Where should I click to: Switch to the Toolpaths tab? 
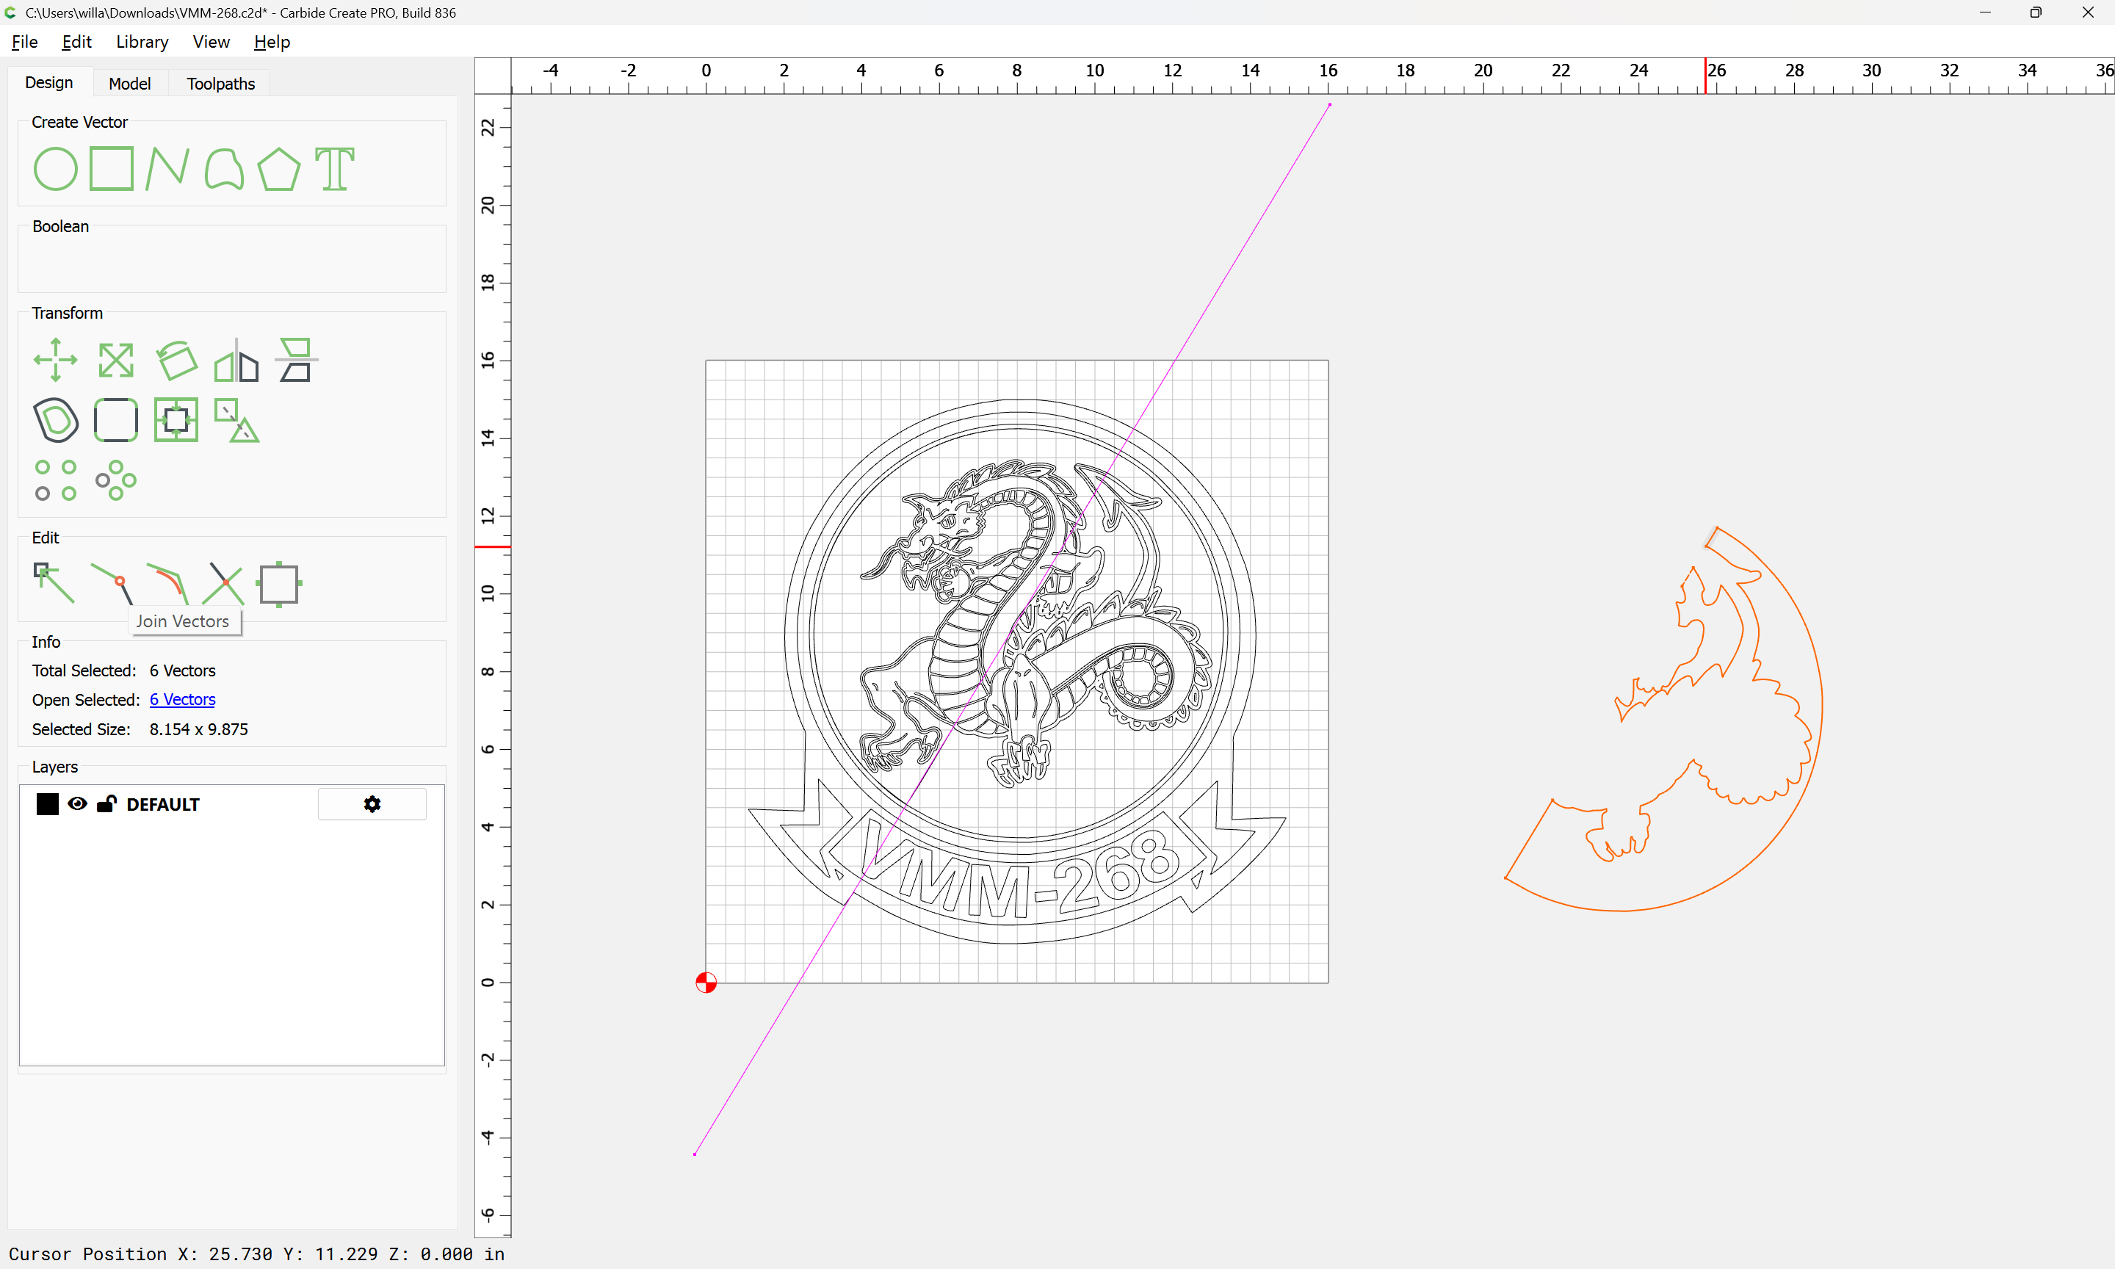pos(220,84)
